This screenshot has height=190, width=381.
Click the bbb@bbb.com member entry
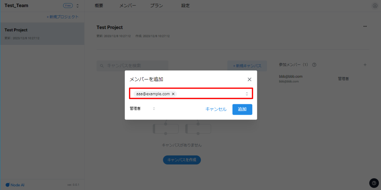(291, 79)
